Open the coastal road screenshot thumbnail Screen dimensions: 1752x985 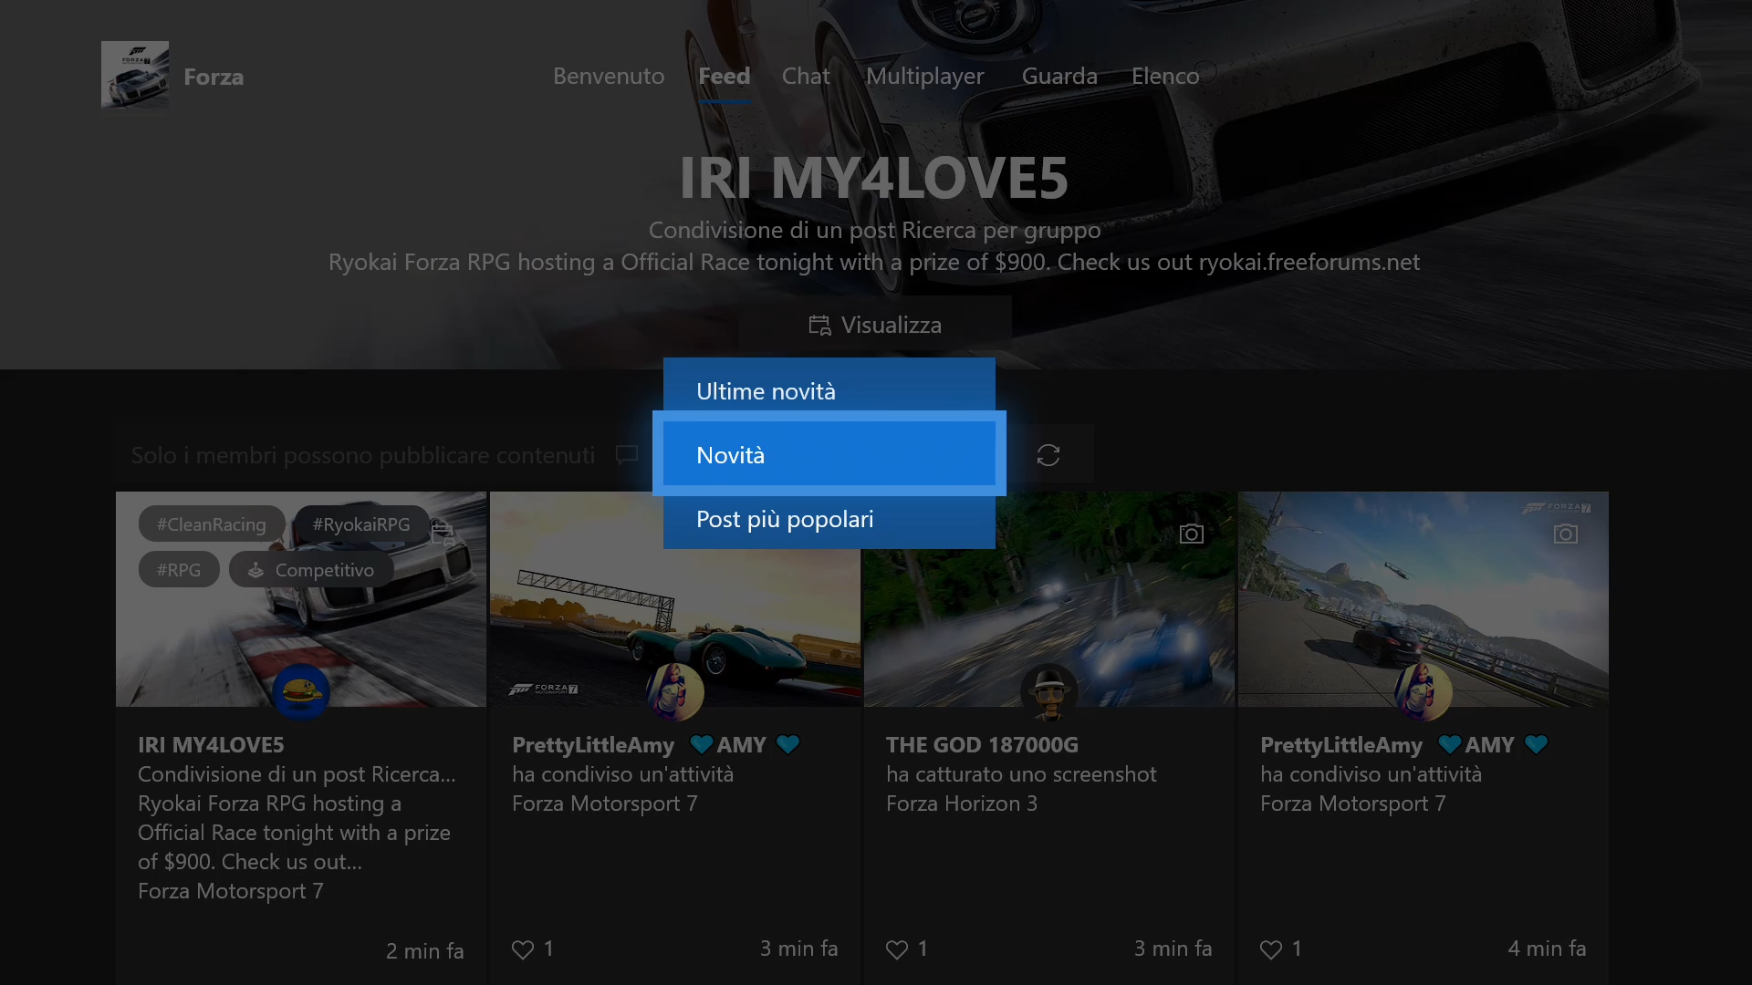[1423, 599]
